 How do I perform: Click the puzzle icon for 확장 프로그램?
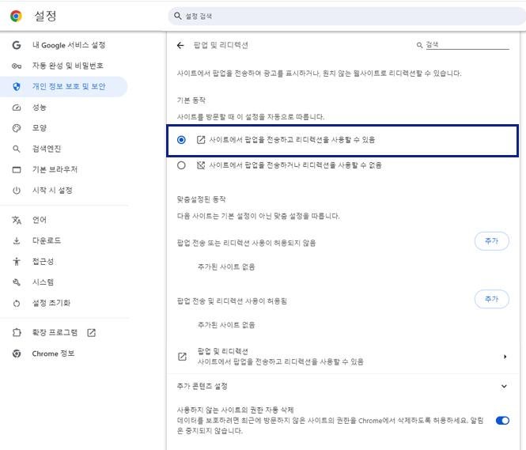tap(17, 333)
